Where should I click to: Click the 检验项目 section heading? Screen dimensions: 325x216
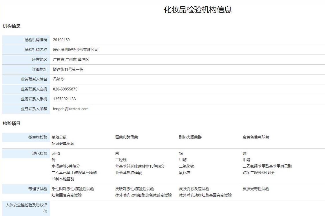[x=12, y=124]
